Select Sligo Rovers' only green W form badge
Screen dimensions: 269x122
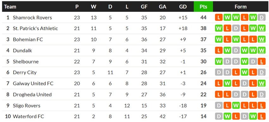pos(236,105)
